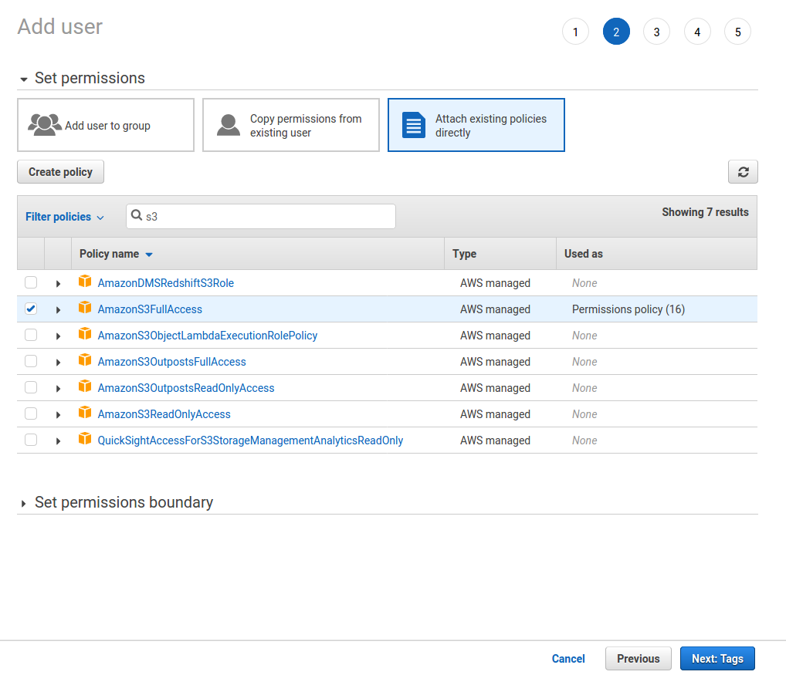Click the document icon on Attach existing policies
The image size is (786, 675).
point(414,125)
